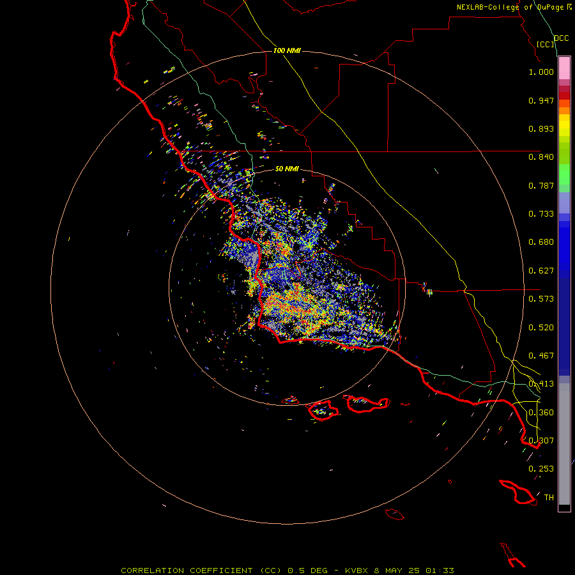This screenshot has height=575, width=575.
Task: Click the 100 NMI range ring label
Action: 287,50
